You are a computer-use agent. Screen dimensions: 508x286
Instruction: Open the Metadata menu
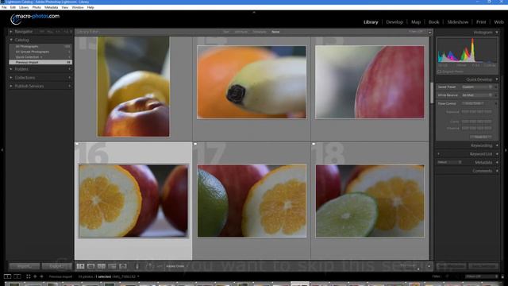tap(51, 7)
